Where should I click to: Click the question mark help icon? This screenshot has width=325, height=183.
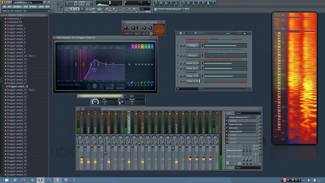click(213, 3)
